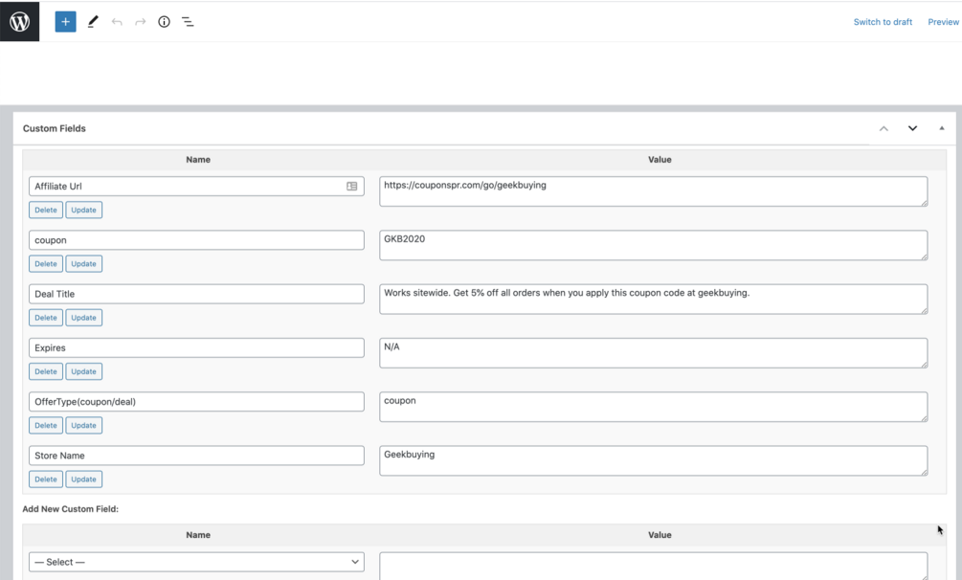Move Custom Fields panel up
This screenshot has width=962, height=580.
pos(884,128)
